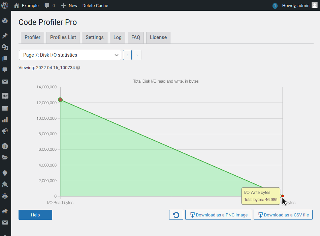Viewport: 320px width, 236px height.
Task: Click the disabled next page chevron
Action: pos(137,55)
